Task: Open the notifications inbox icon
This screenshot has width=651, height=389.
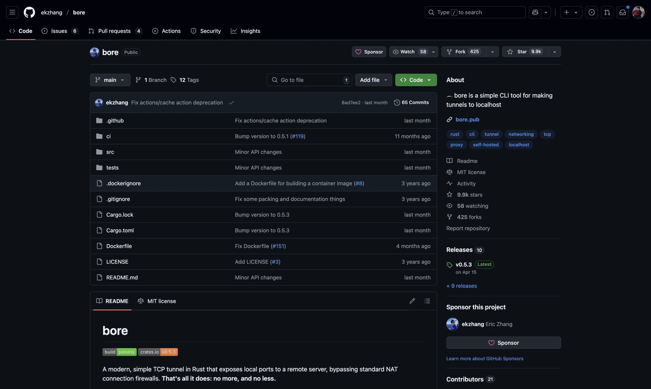Action: [x=623, y=12]
